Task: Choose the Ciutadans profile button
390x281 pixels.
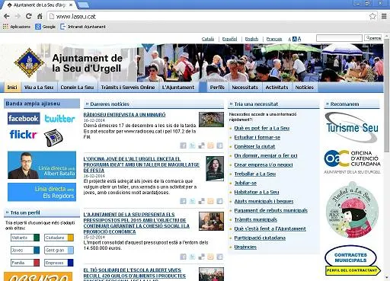Action: coord(59,238)
